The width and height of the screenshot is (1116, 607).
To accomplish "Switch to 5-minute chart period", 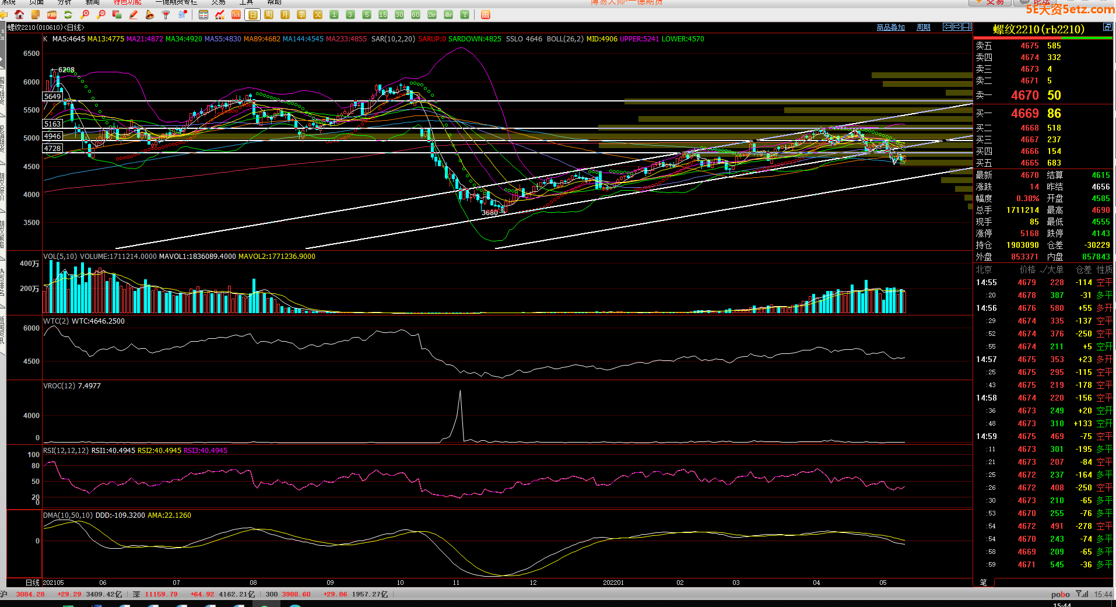I will 367,15.
